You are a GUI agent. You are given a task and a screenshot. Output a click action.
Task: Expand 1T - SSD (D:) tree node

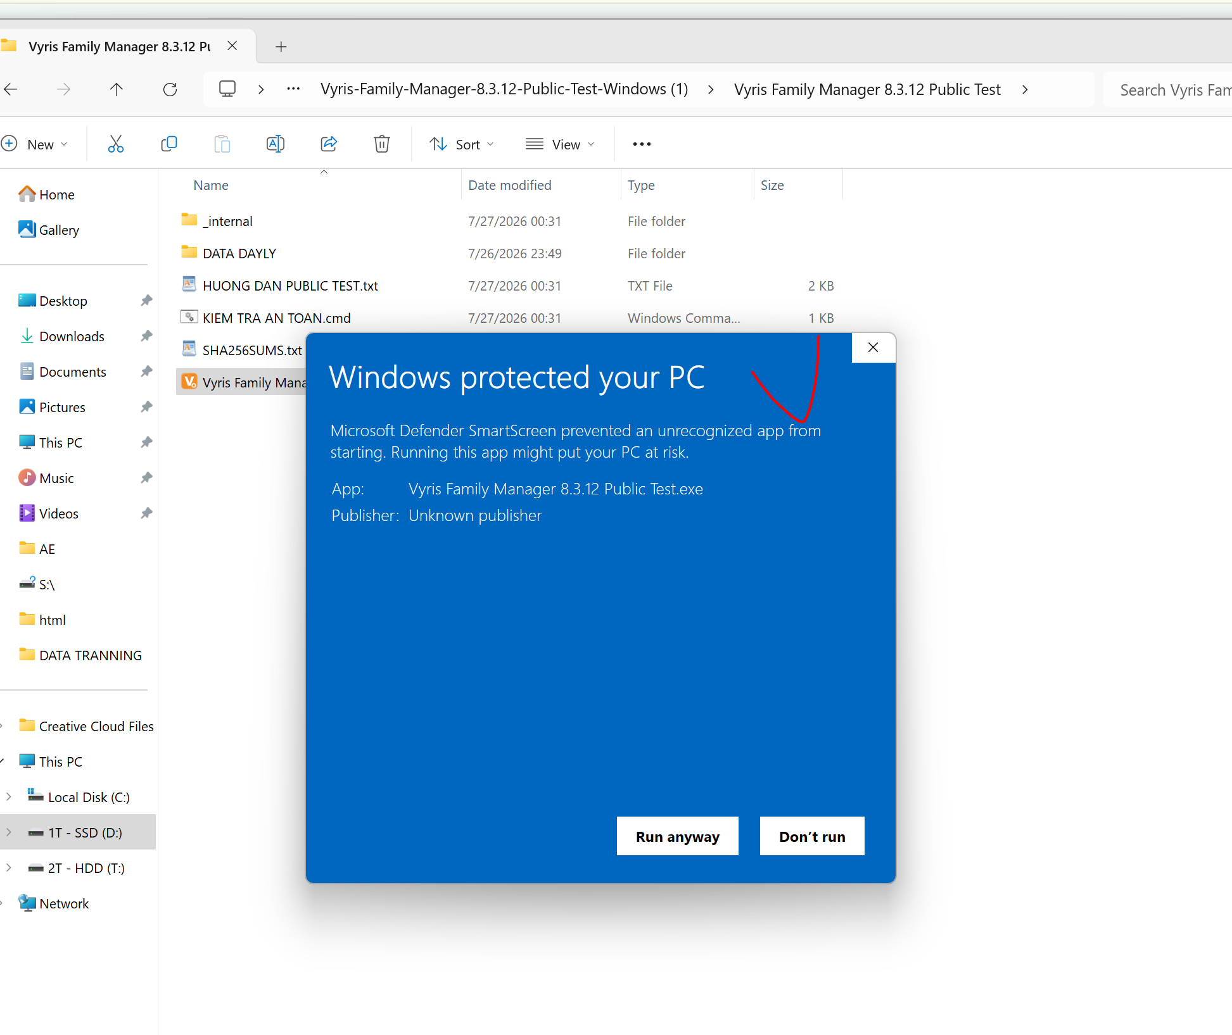pyautogui.click(x=9, y=832)
